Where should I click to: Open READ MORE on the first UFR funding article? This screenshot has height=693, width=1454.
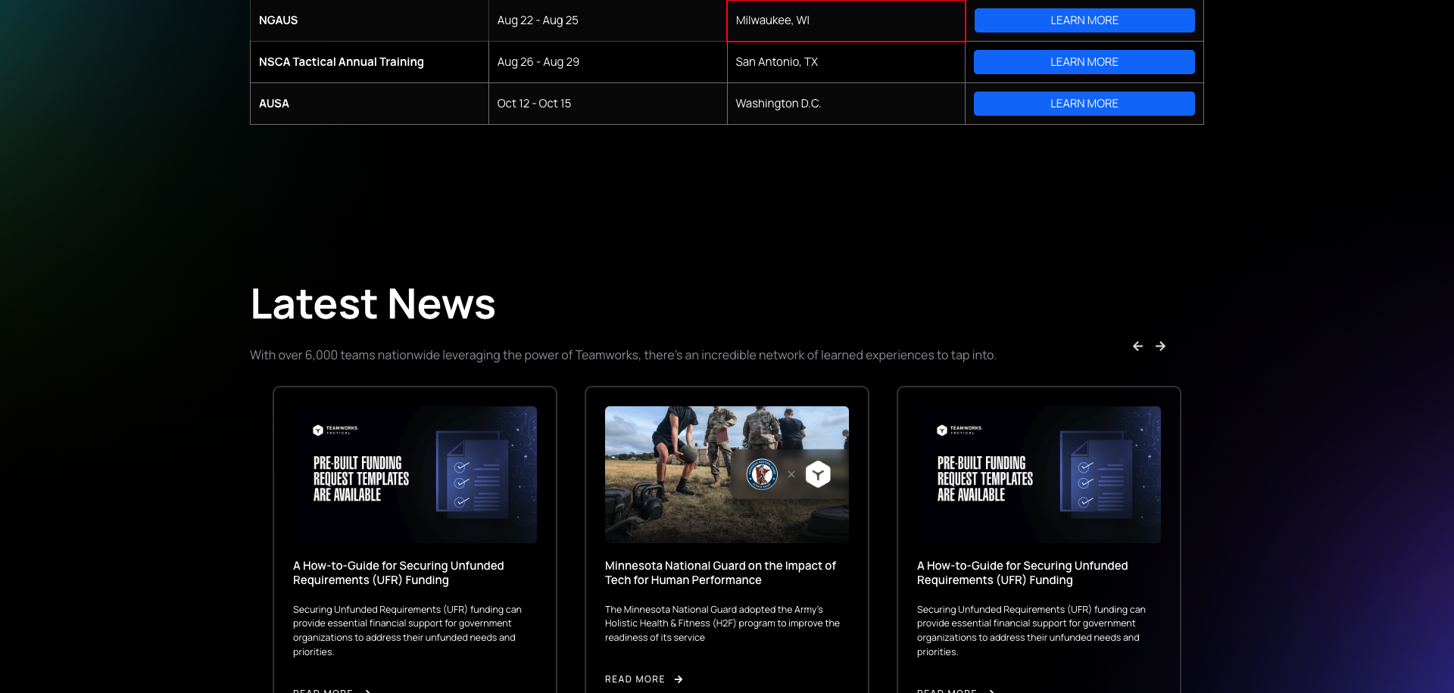click(x=324, y=690)
